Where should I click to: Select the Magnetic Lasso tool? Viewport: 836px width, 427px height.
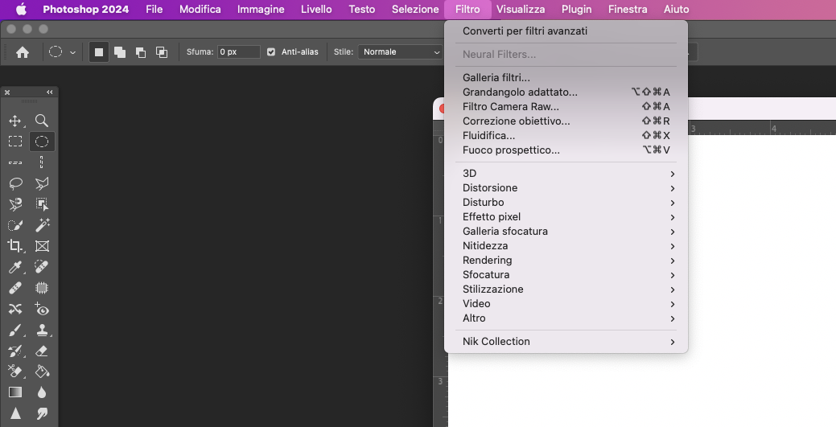click(x=15, y=204)
